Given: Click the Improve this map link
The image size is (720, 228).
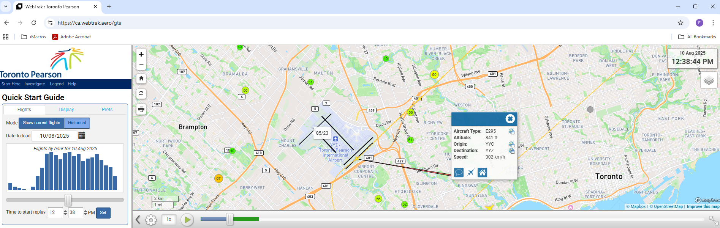Looking at the screenshot, I should pos(703,206).
